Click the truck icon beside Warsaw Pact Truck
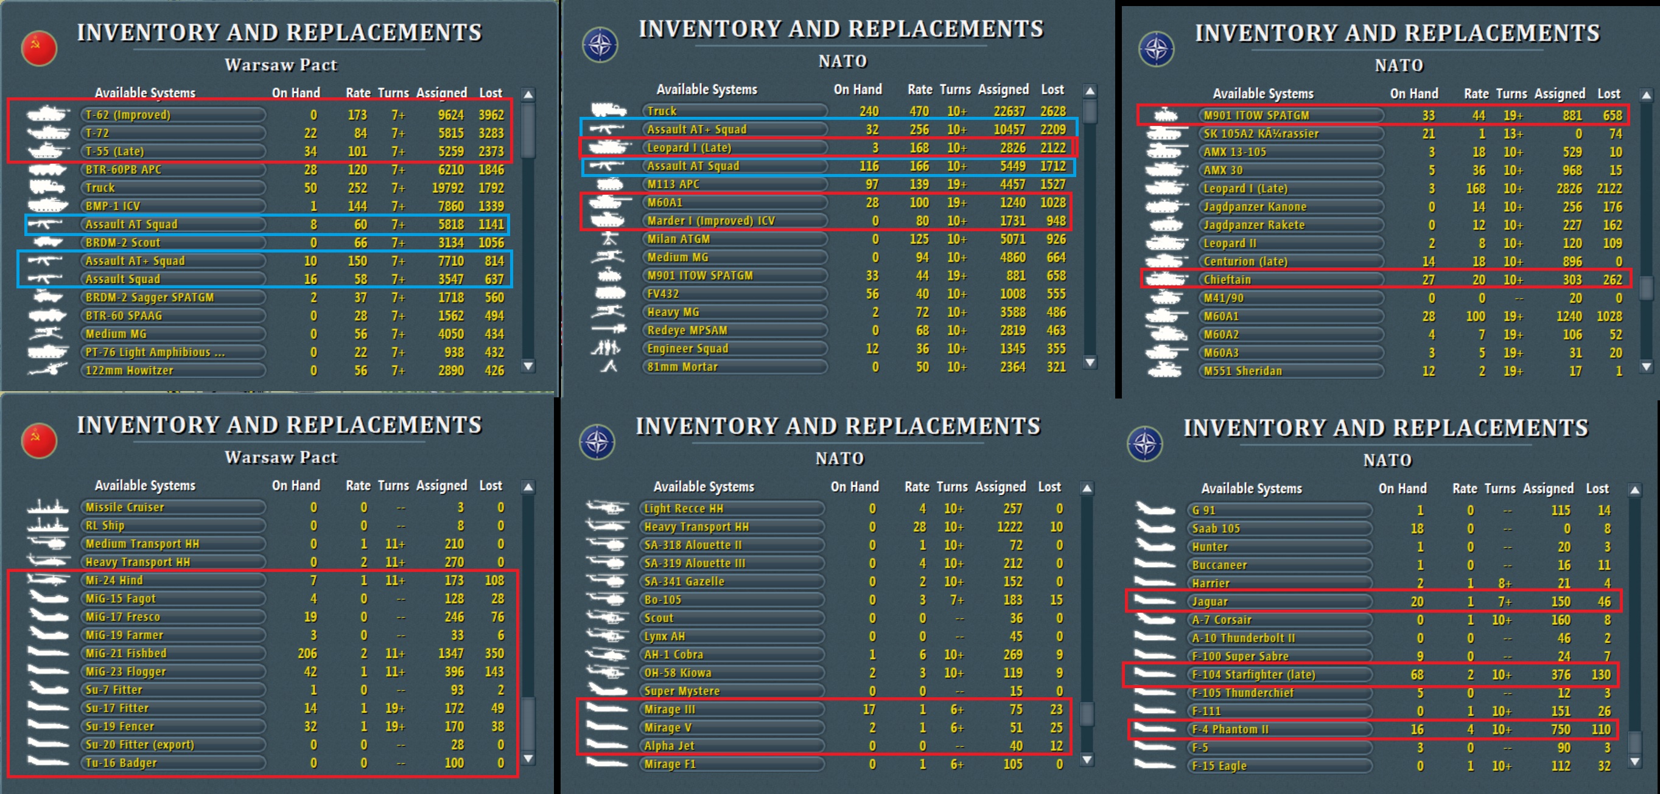The width and height of the screenshot is (1660, 794). (46, 187)
